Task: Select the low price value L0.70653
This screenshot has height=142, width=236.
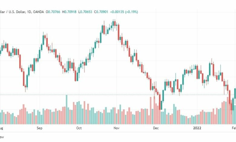Action: [85, 12]
